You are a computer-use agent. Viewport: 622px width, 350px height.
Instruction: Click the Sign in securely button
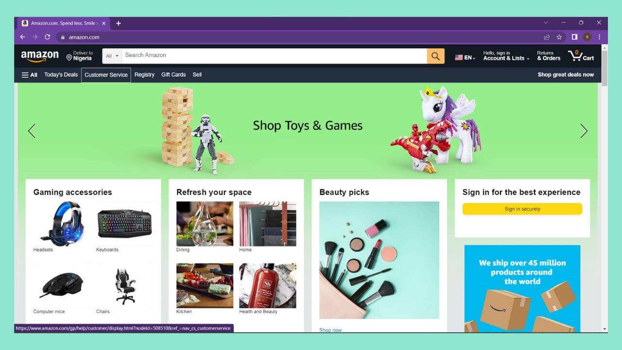pyautogui.click(x=522, y=209)
